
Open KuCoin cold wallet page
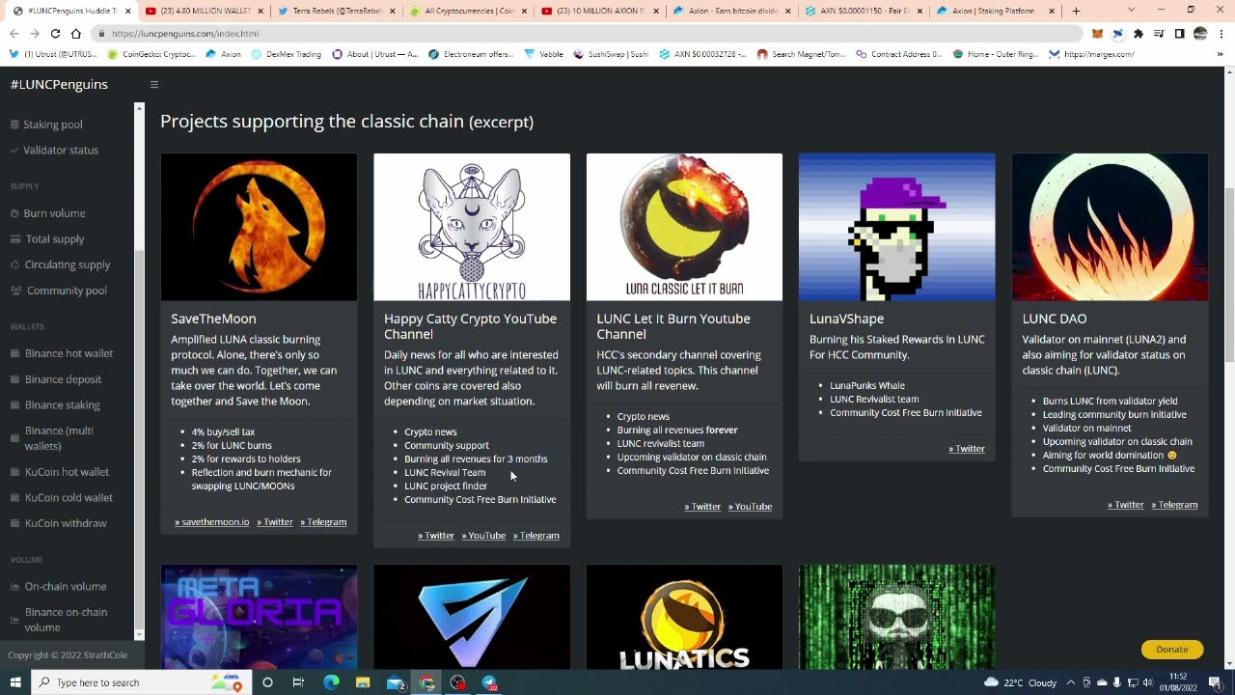coord(69,498)
